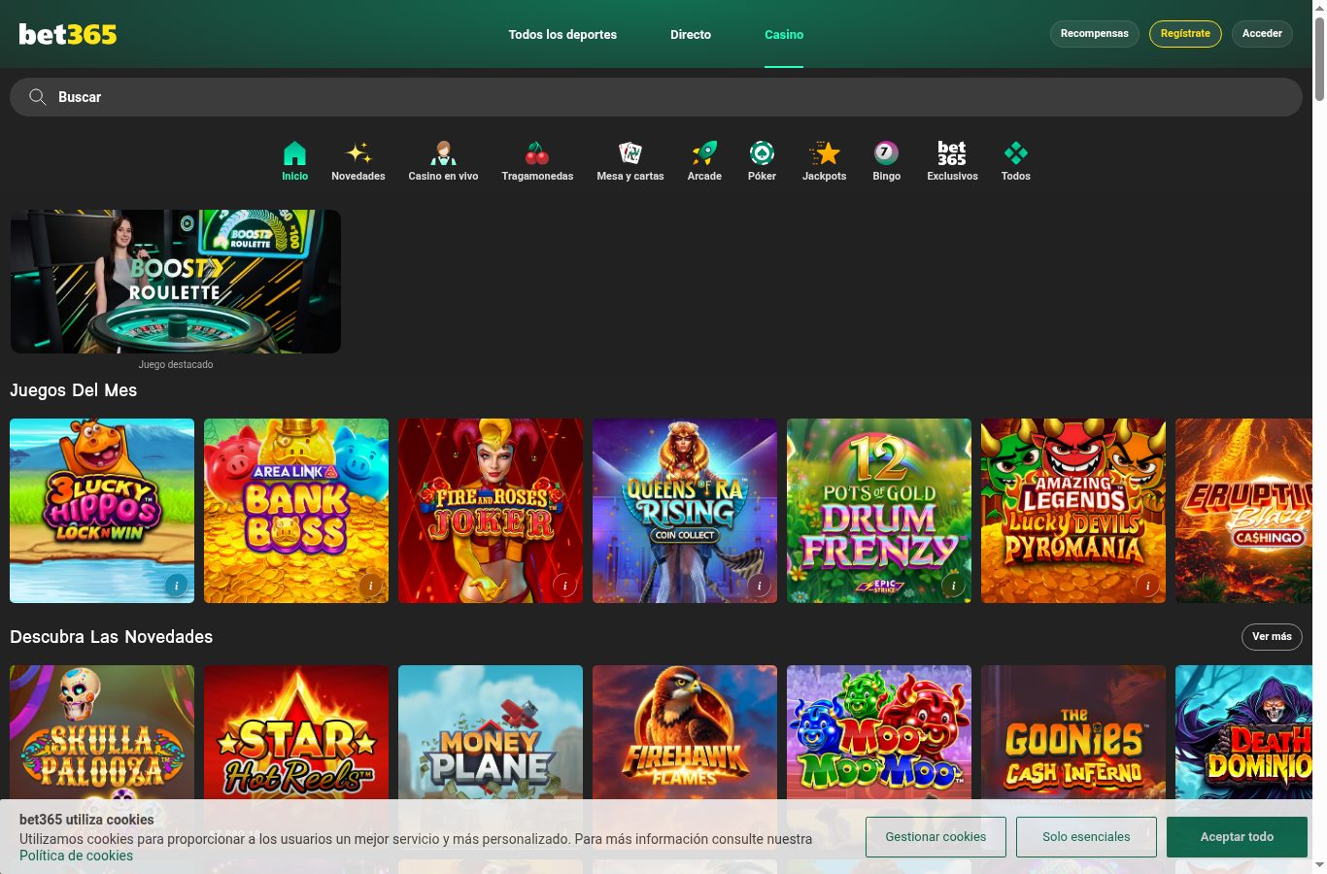Open Star Hot Reels game tile

point(296,733)
